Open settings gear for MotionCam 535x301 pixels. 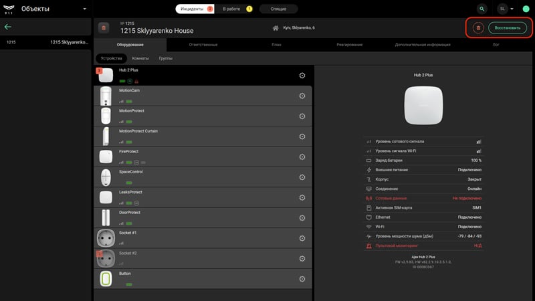coord(302,96)
